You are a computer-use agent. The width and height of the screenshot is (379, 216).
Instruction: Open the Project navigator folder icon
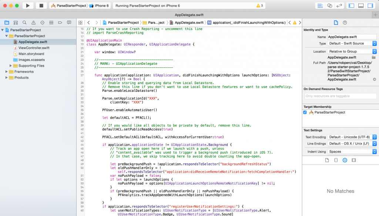7,22
